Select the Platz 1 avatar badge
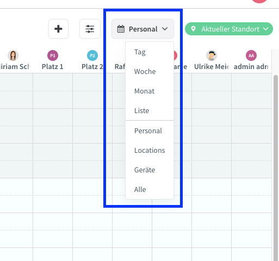The image size is (279, 261). 53,55
